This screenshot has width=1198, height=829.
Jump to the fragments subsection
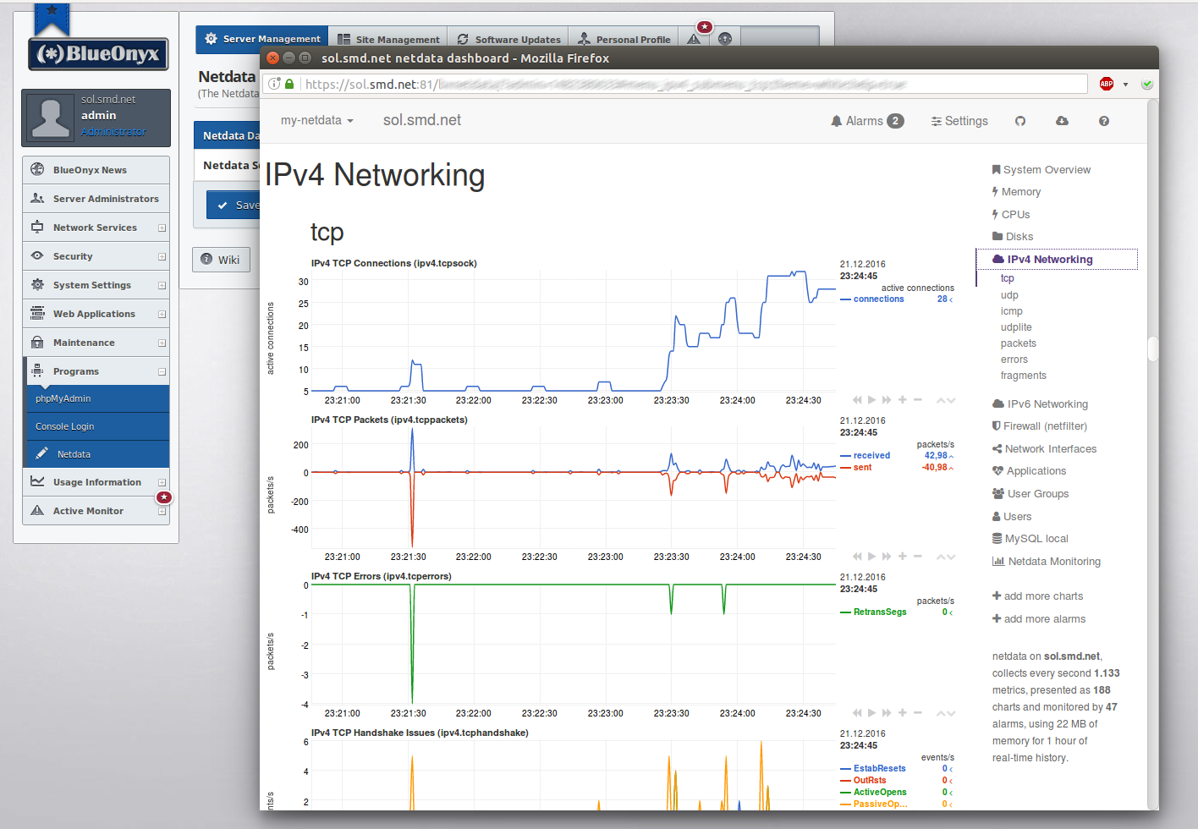pyautogui.click(x=1024, y=376)
